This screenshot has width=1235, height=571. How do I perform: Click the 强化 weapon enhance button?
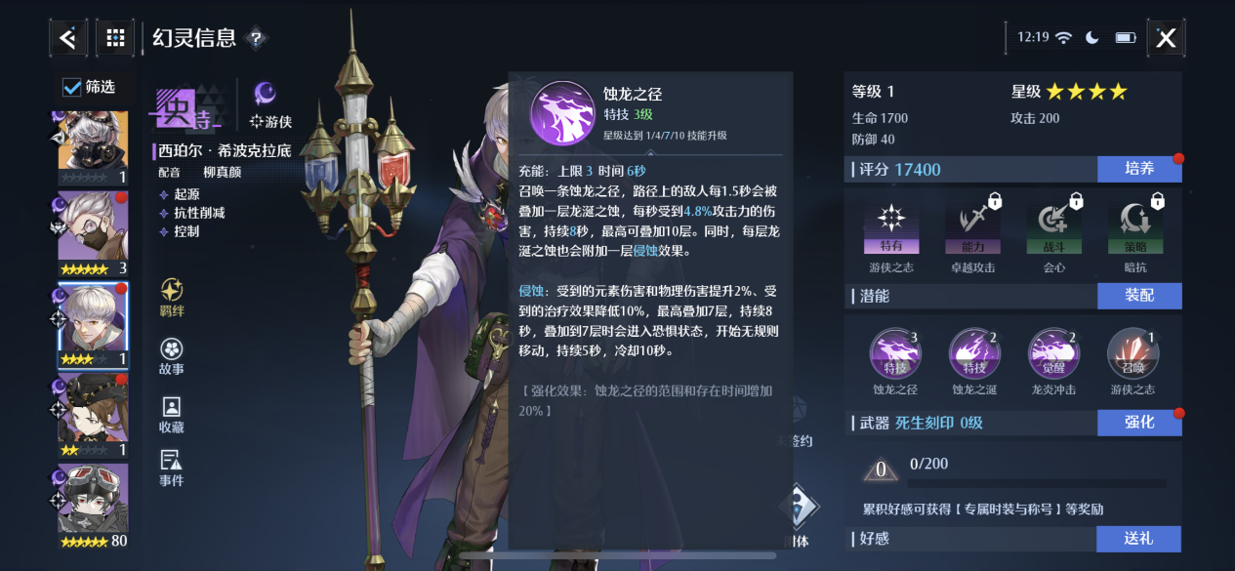[1139, 423]
